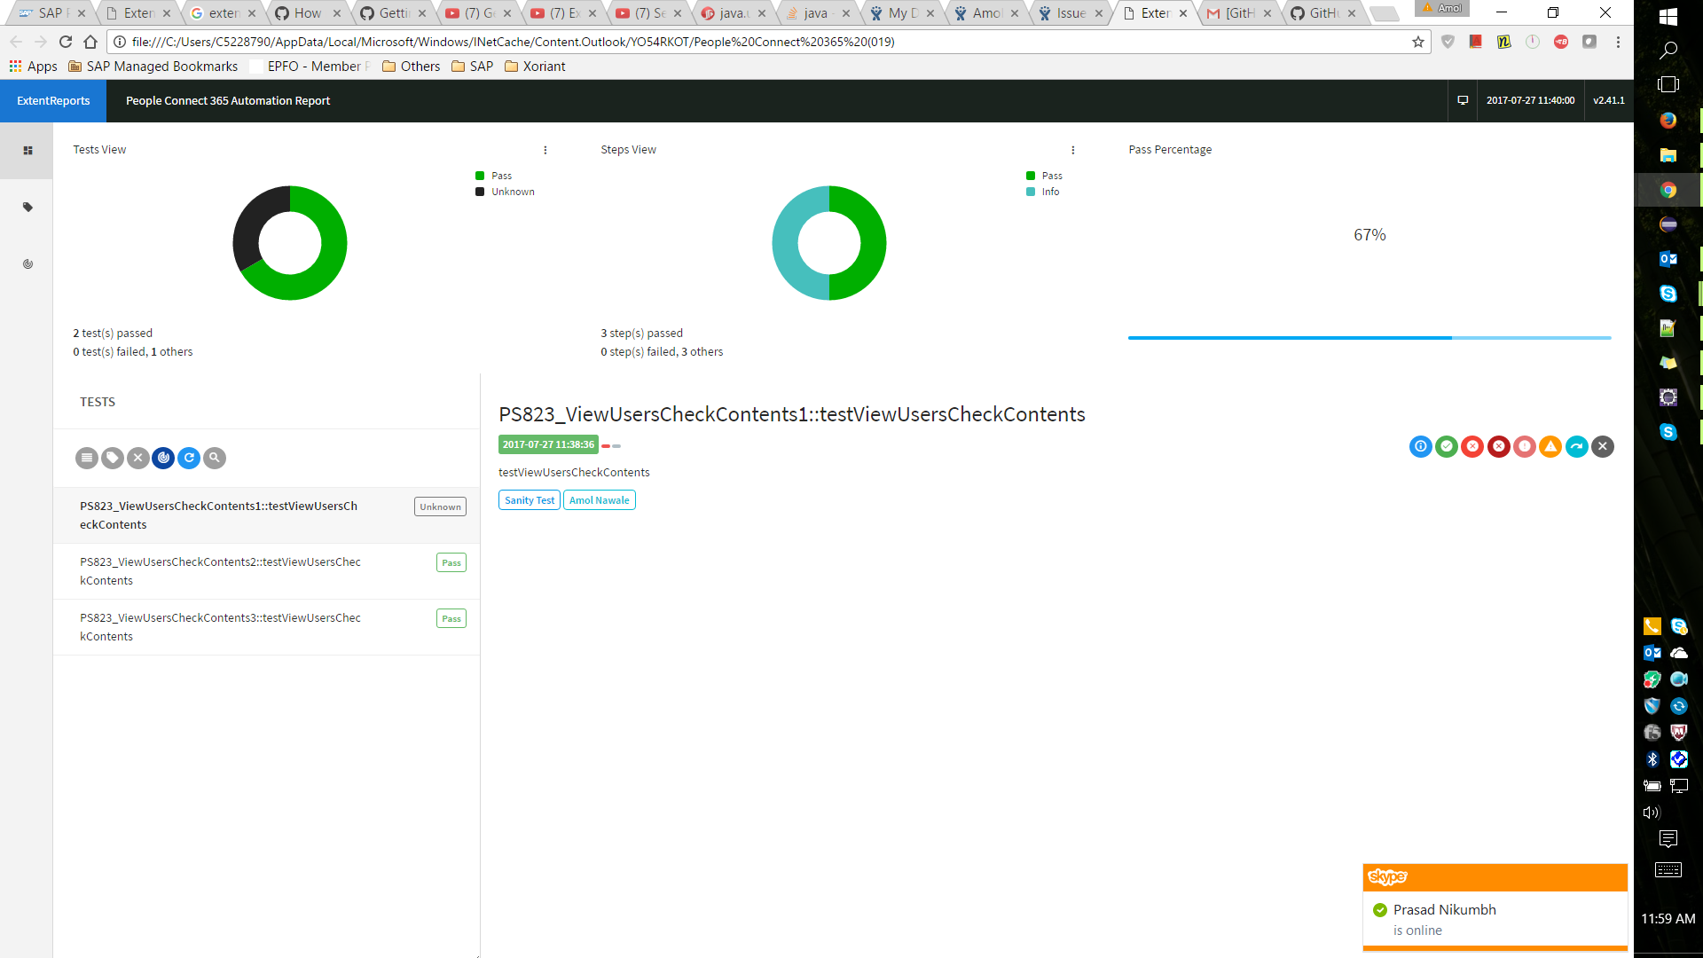Switch to the GitHub browser tab

[1322, 13]
